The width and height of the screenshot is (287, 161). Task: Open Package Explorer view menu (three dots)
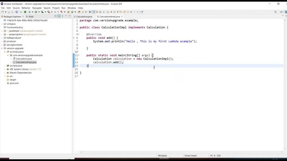click(63, 16)
